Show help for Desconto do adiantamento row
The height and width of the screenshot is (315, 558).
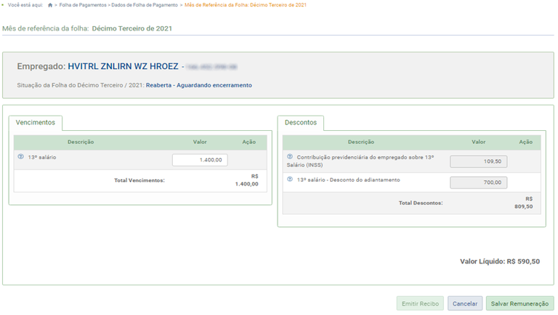coord(290,179)
